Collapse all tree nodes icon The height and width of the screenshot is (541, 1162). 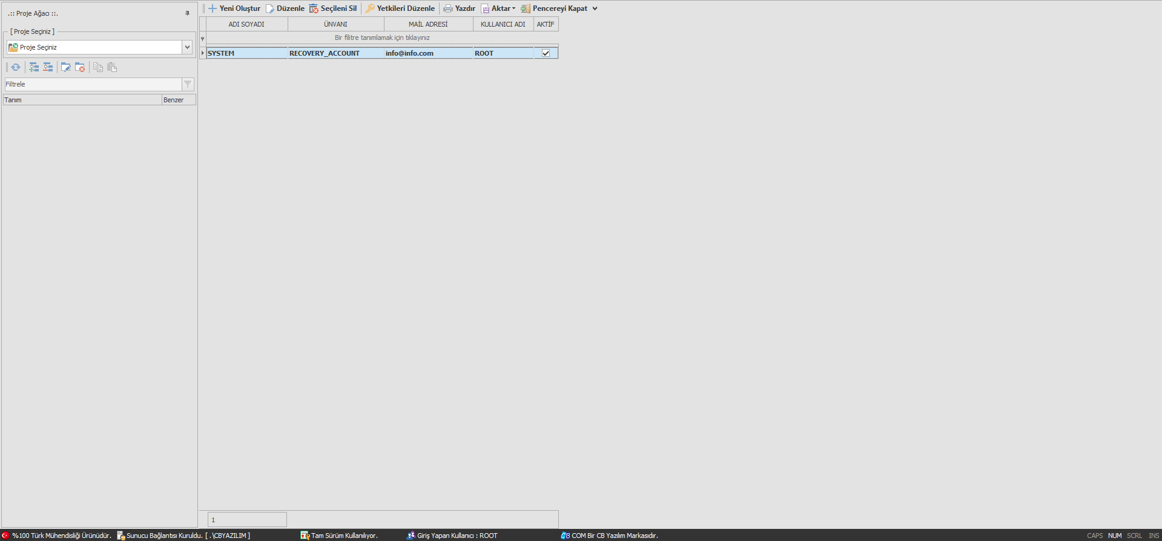[48, 67]
